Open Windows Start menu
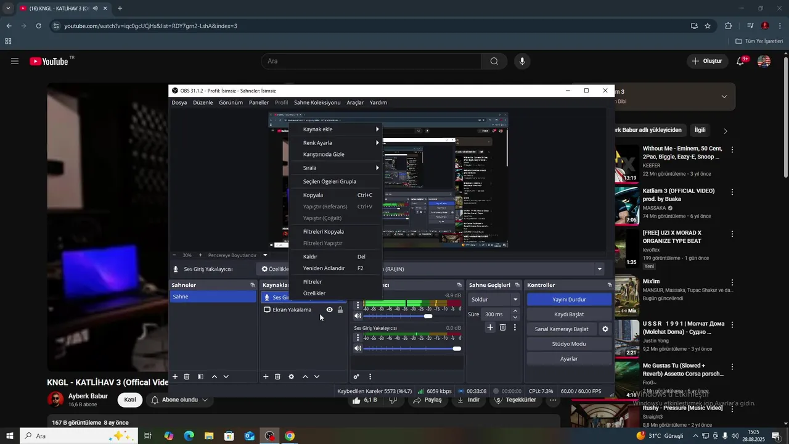The height and width of the screenshot is (444, 789). click(x=9, y=436)
